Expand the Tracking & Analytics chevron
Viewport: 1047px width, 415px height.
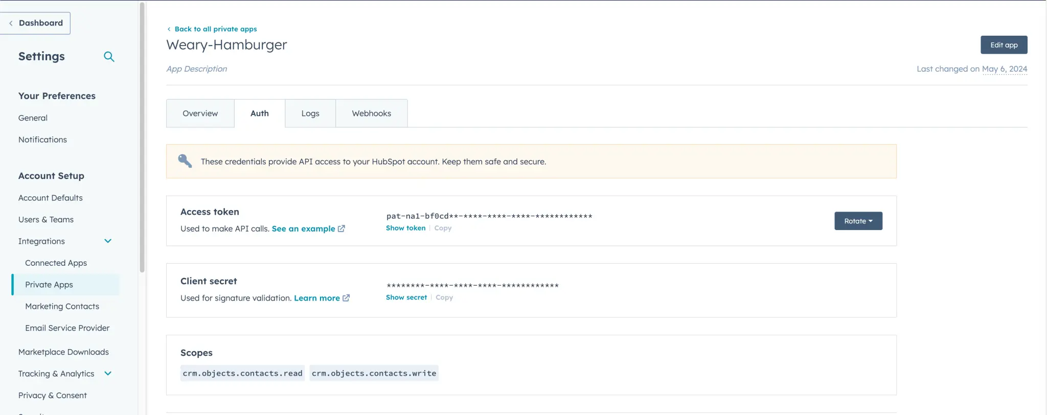108,374
